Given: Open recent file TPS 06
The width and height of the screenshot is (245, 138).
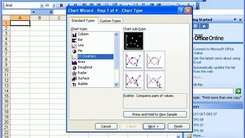Looking at the screenshot, I should click(x=198, y=131).
